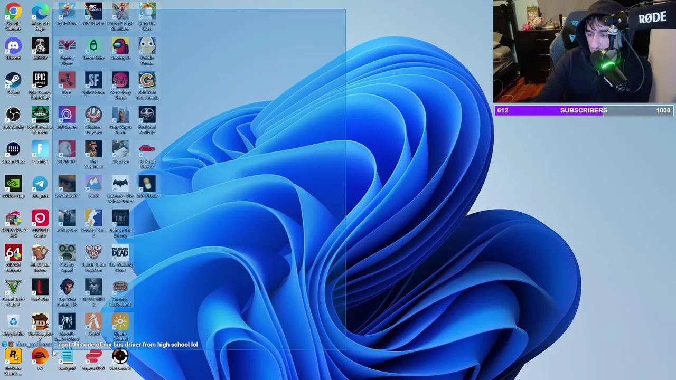Select the Trezor Suite shortcut

pos(93,49)
